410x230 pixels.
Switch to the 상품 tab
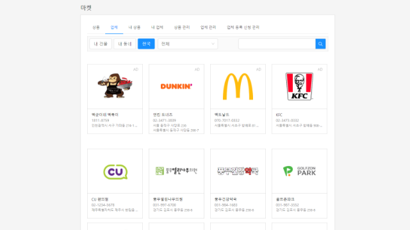(x=96, y=27)
